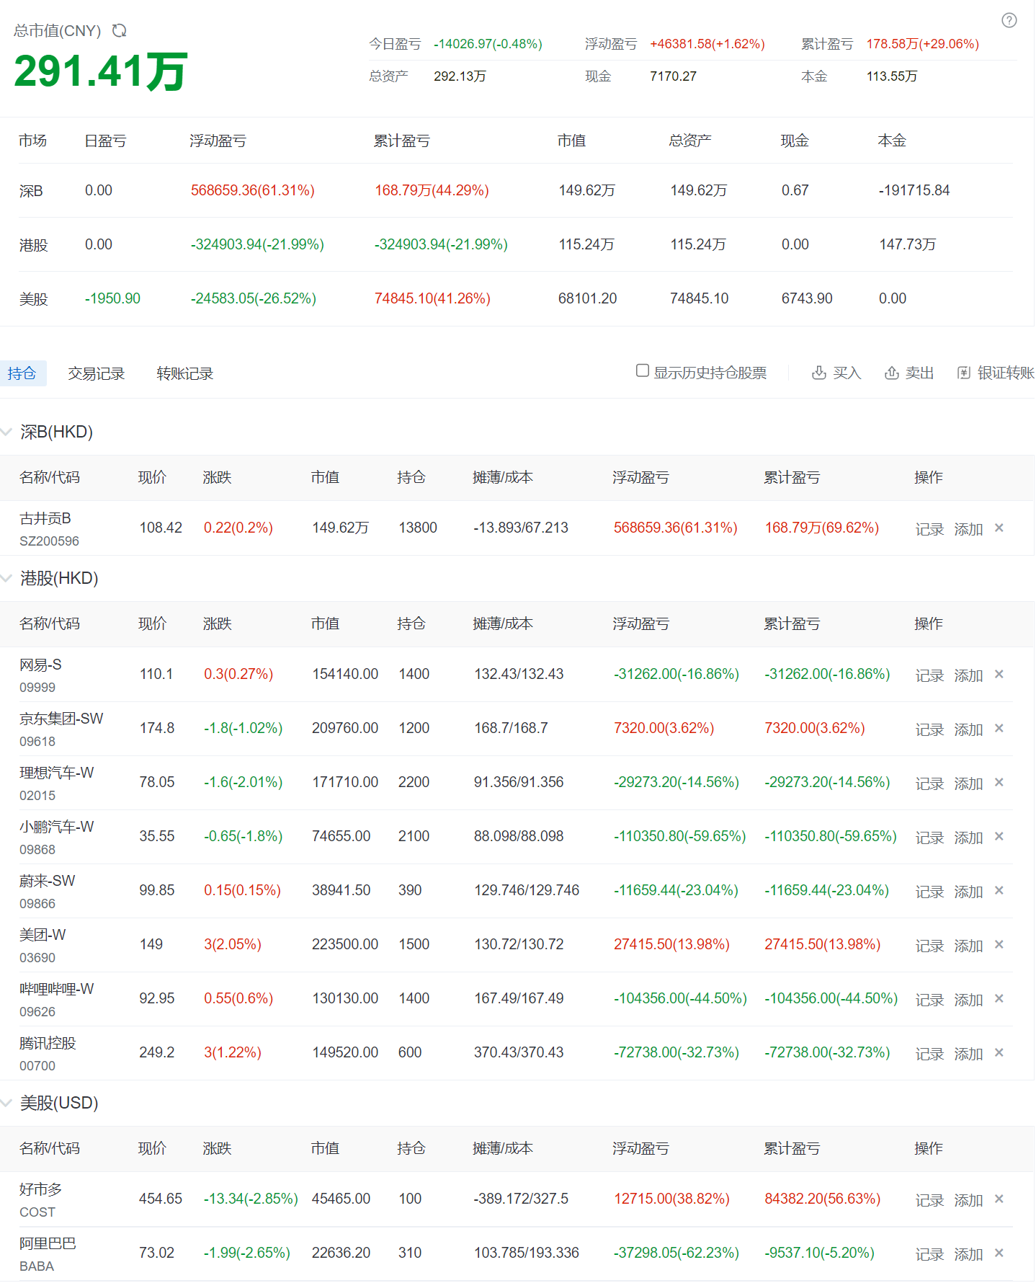Click the 买入 button label
1036x1283 pixels.
tap(847, 373)
